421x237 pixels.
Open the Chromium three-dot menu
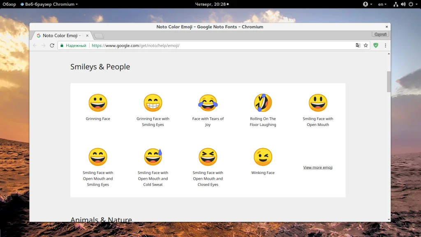click(x=385, y=46)
